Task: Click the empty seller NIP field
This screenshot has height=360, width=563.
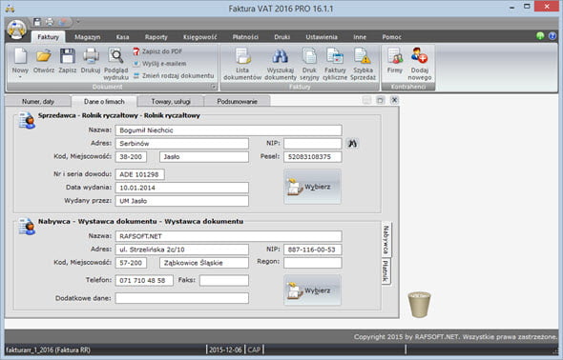Action: point(312,144)
